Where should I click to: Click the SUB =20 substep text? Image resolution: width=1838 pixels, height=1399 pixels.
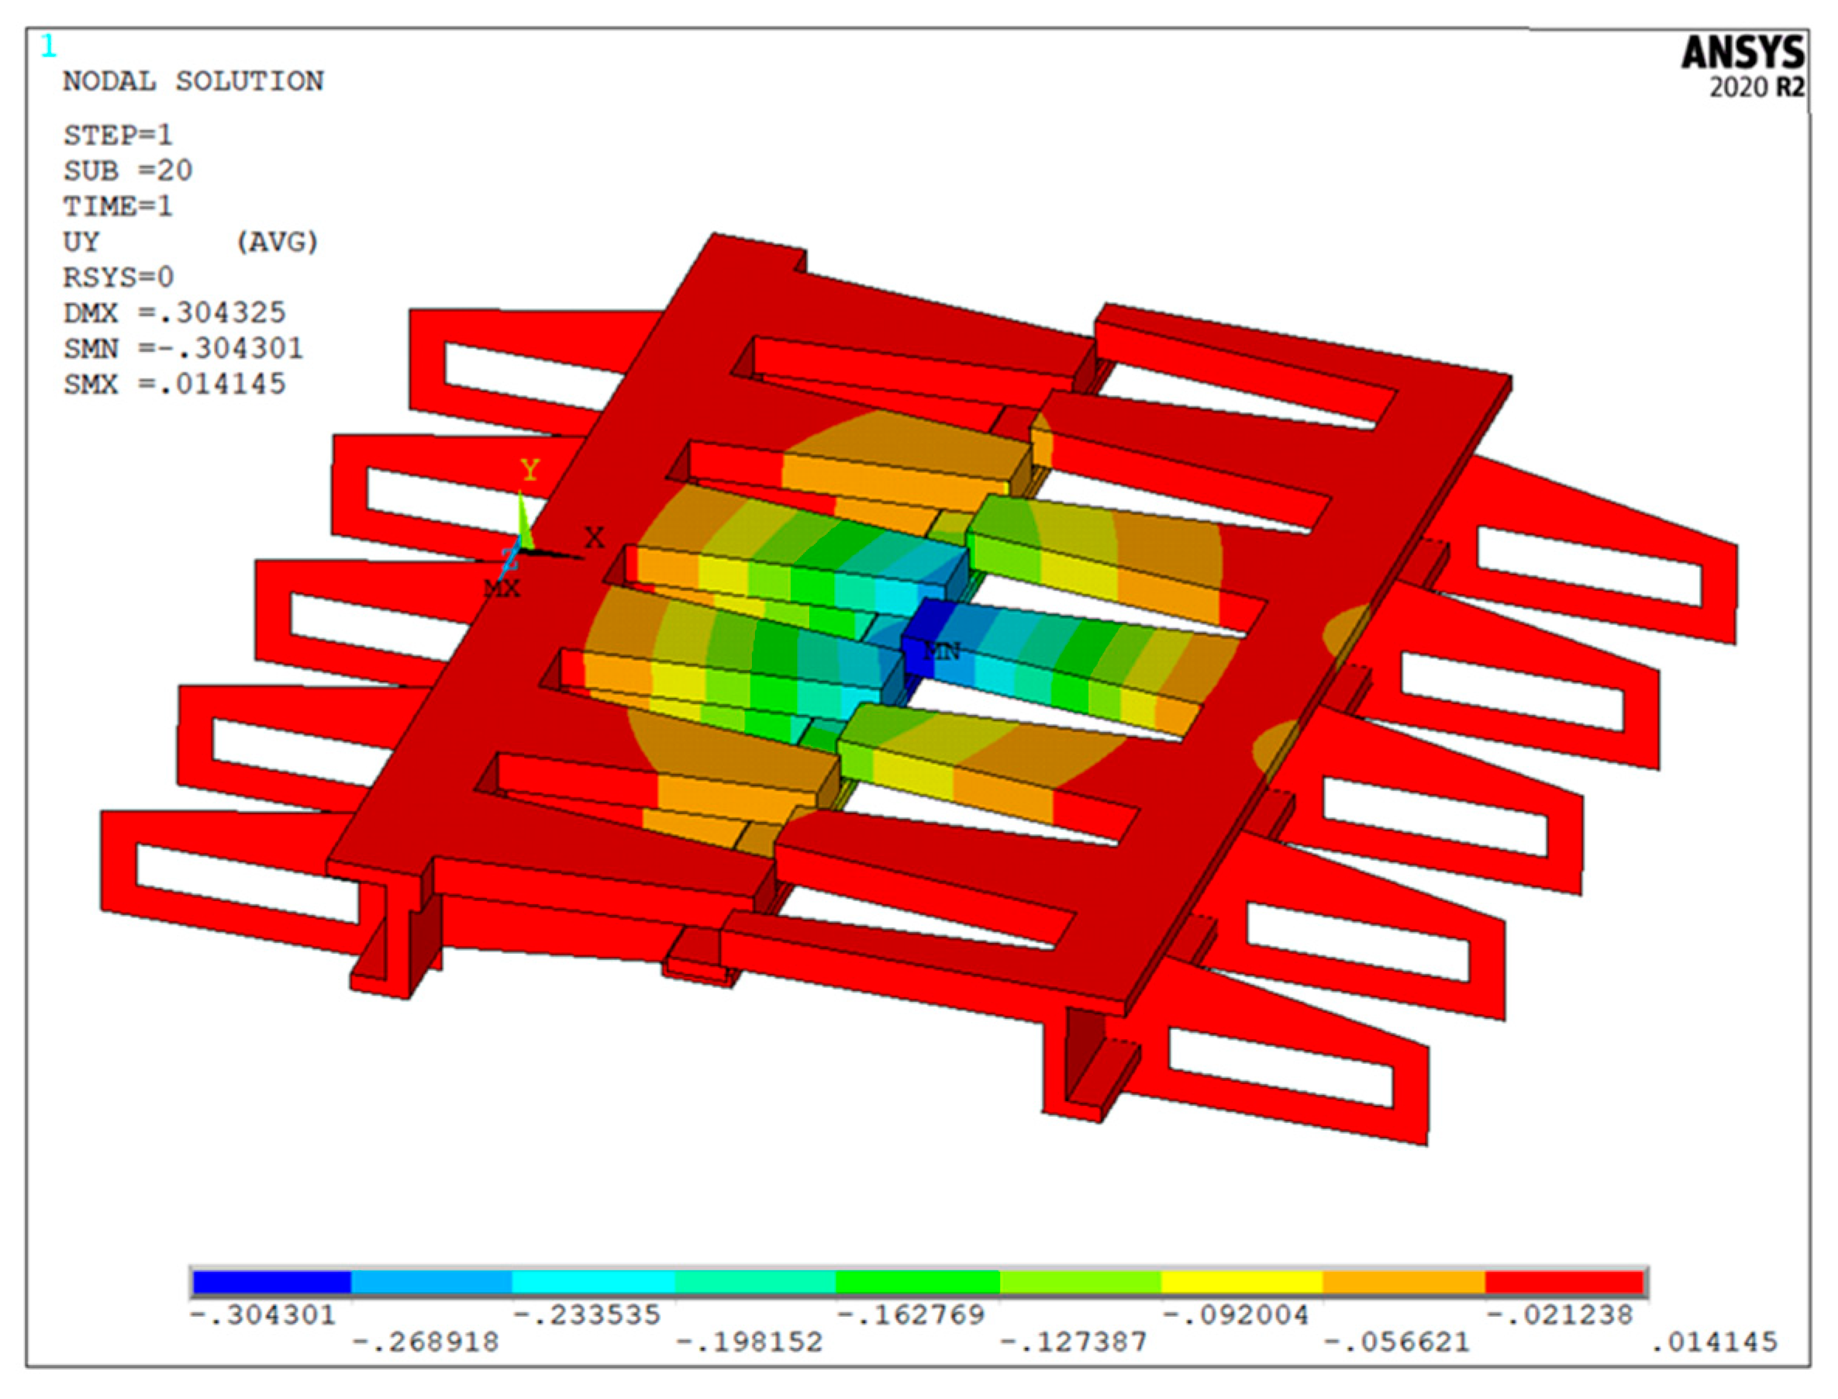127,171
